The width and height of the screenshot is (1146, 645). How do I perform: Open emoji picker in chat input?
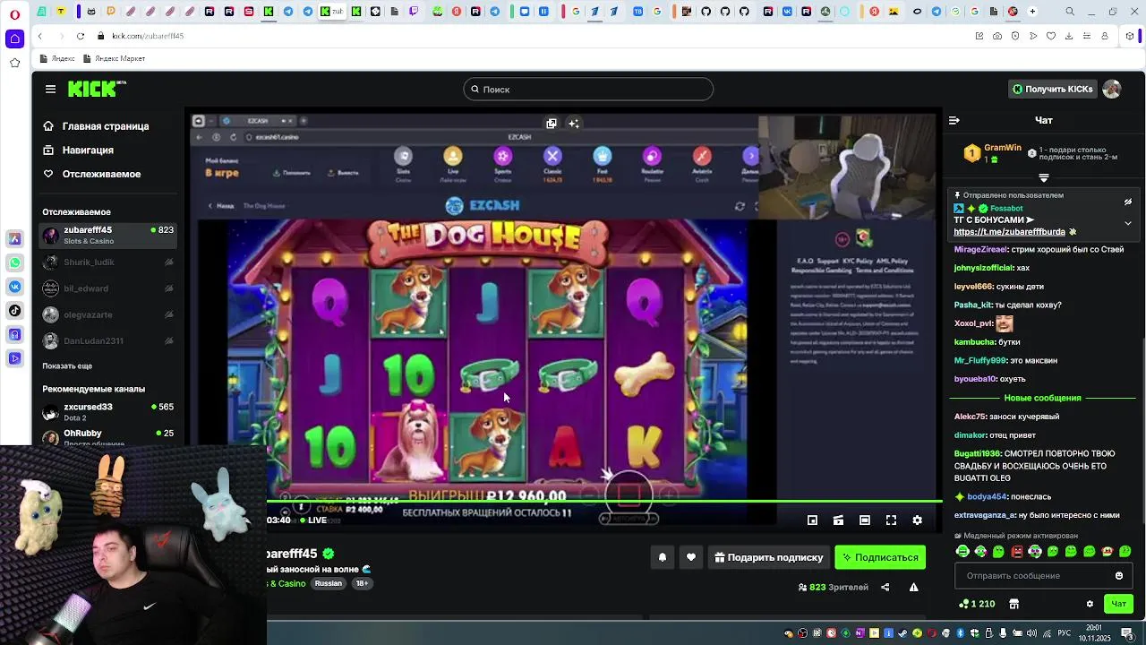[x=1119, y=575]
